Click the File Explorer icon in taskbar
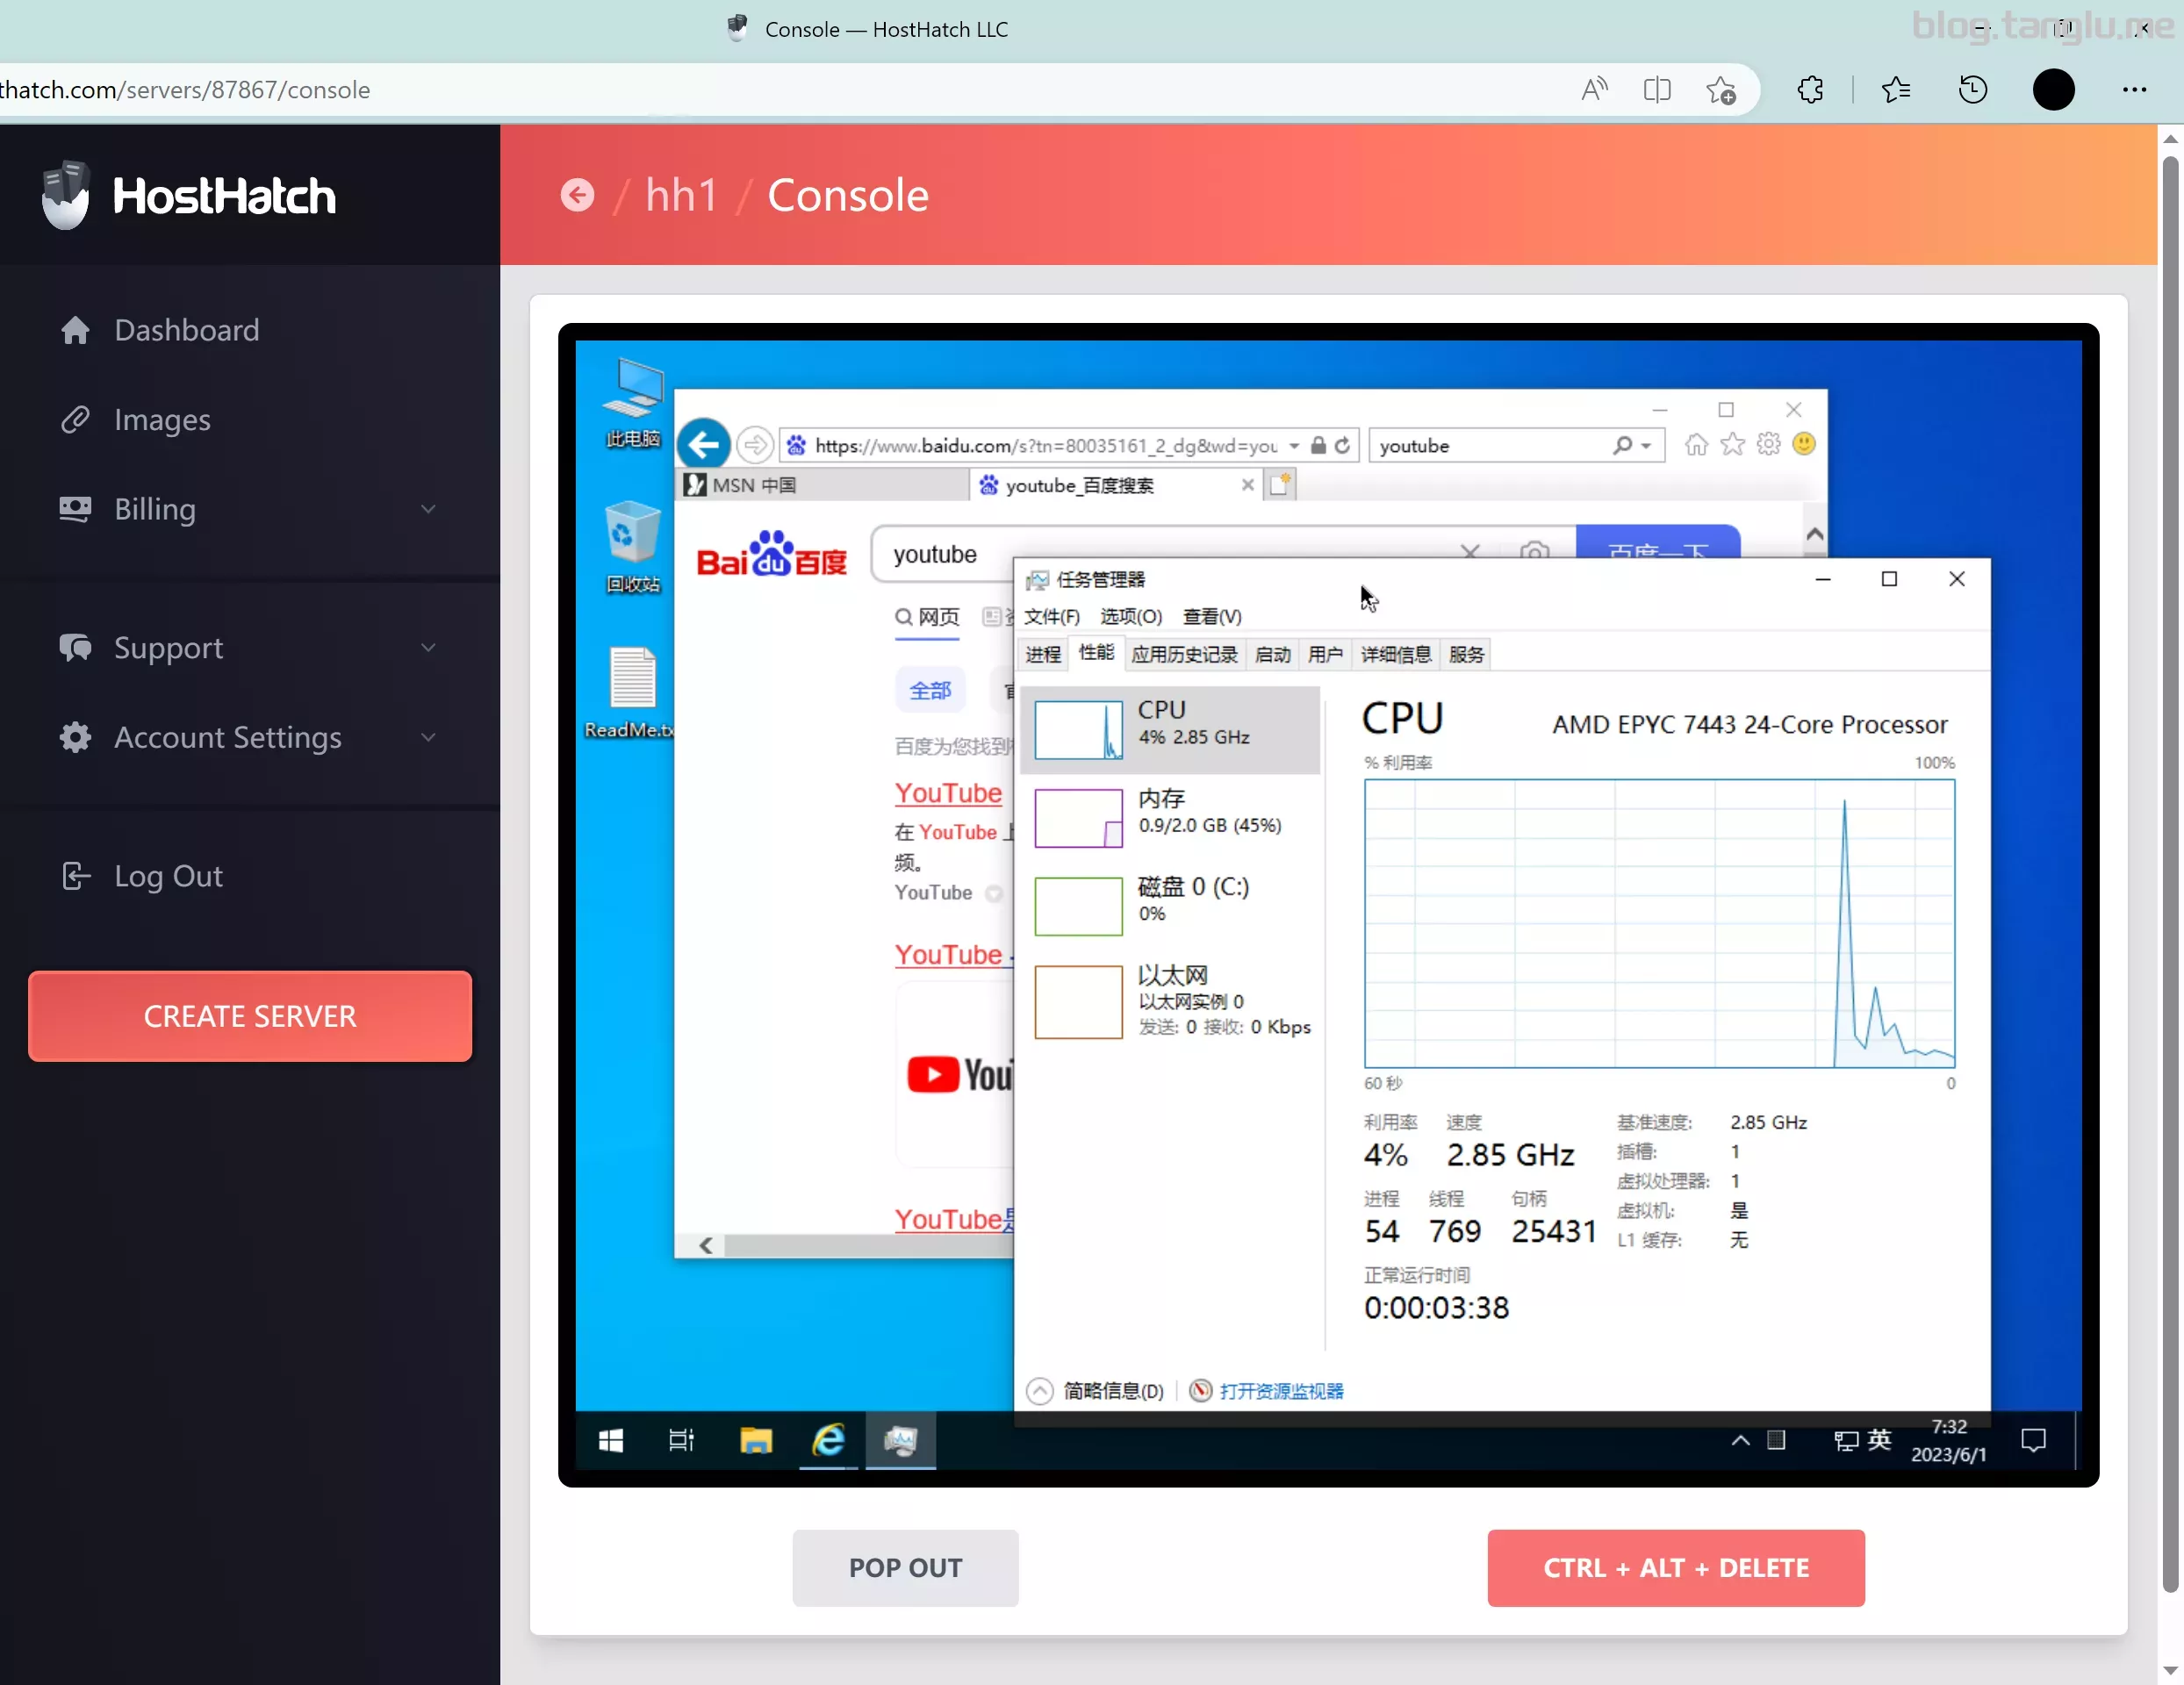 pyautogui.click(x=756, y=1439)
